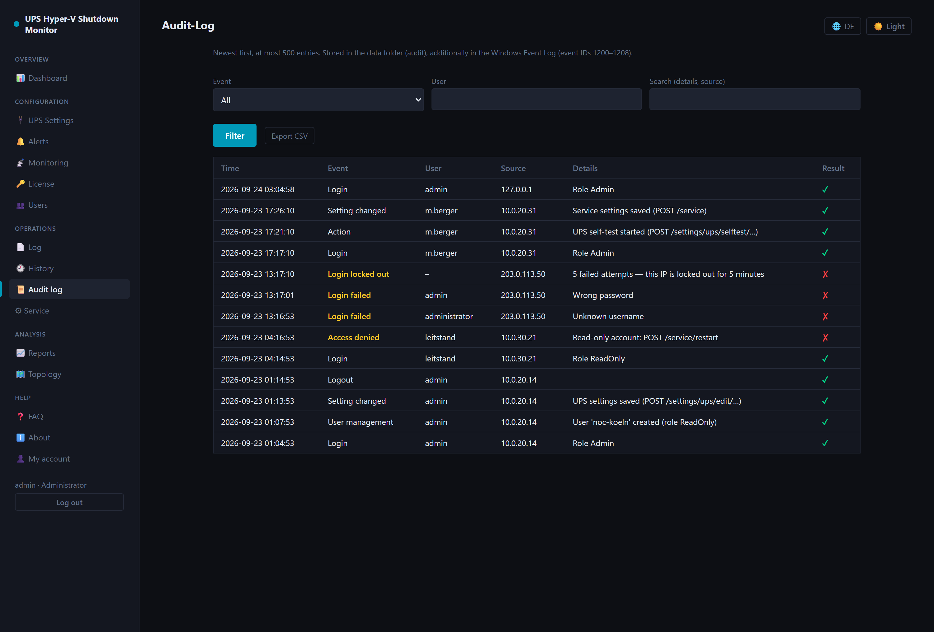Click timestamp 2026-09-24 03:04:58
Image resolution: width=934 pixels, height=632 pixels.
pyautogui.click(x=257, y=189)
